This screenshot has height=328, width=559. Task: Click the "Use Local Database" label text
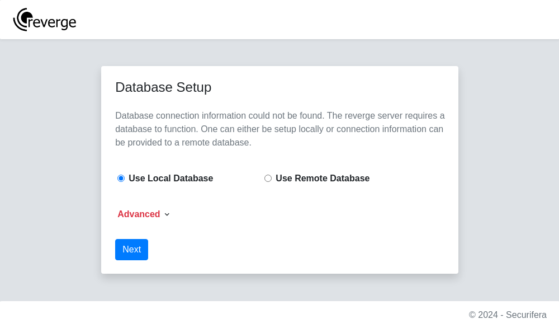pos(170,178)
